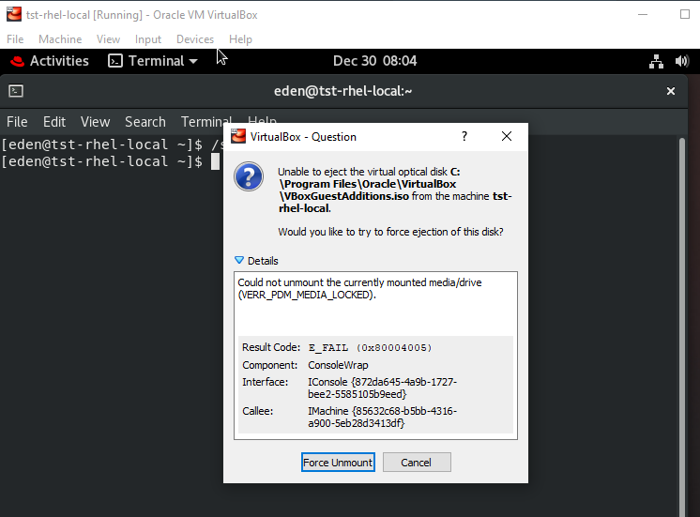Collapse the Details disclosure triangle

coord(239,260)
